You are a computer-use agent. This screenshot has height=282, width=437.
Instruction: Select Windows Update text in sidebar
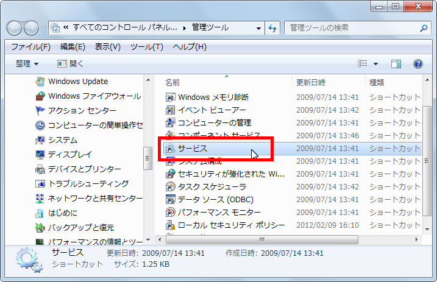point(78,81)
